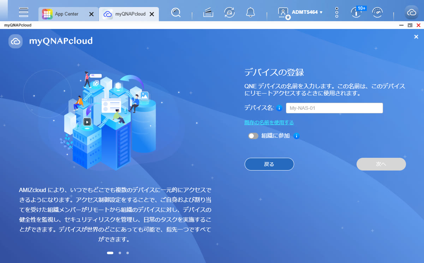Click the search magnifier icon
This screenshot has width=424, height=263.
(x=175, y=13)
